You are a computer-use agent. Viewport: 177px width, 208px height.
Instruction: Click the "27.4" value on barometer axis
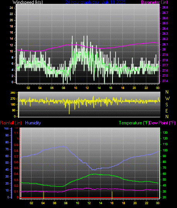pyautogui.click(x=165, y=81)
